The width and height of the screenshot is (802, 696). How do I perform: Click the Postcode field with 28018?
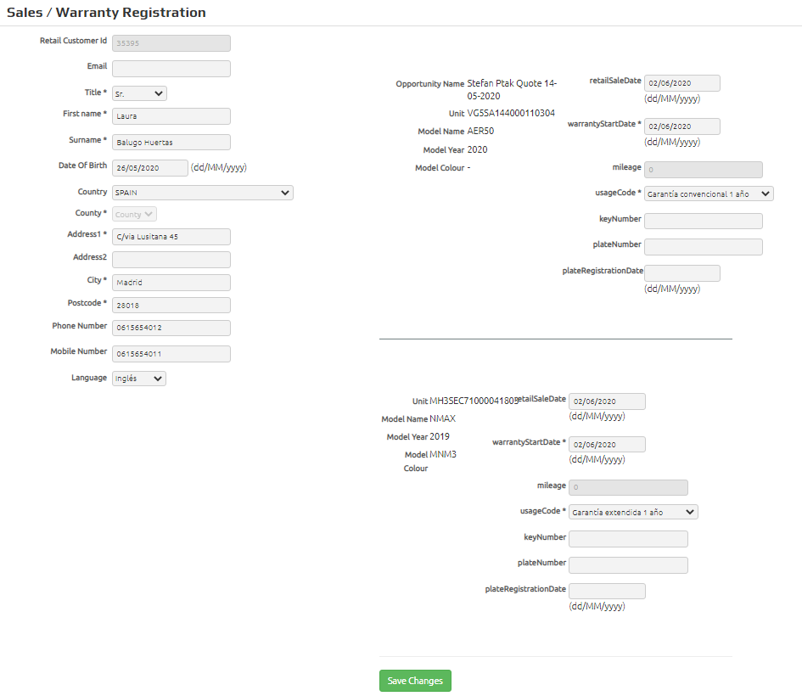coord(171,306)
